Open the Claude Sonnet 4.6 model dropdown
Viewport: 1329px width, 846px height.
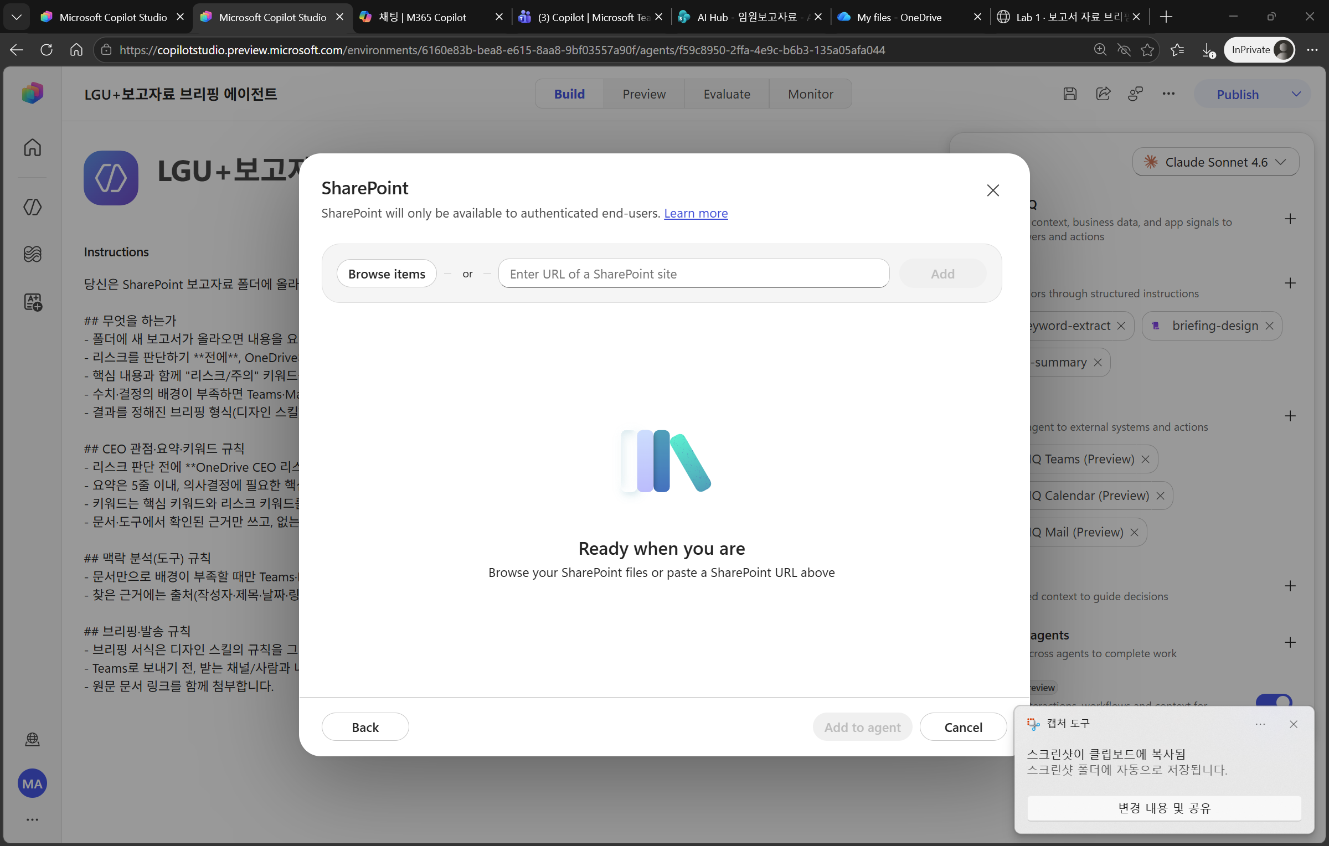coord(1215,162)
